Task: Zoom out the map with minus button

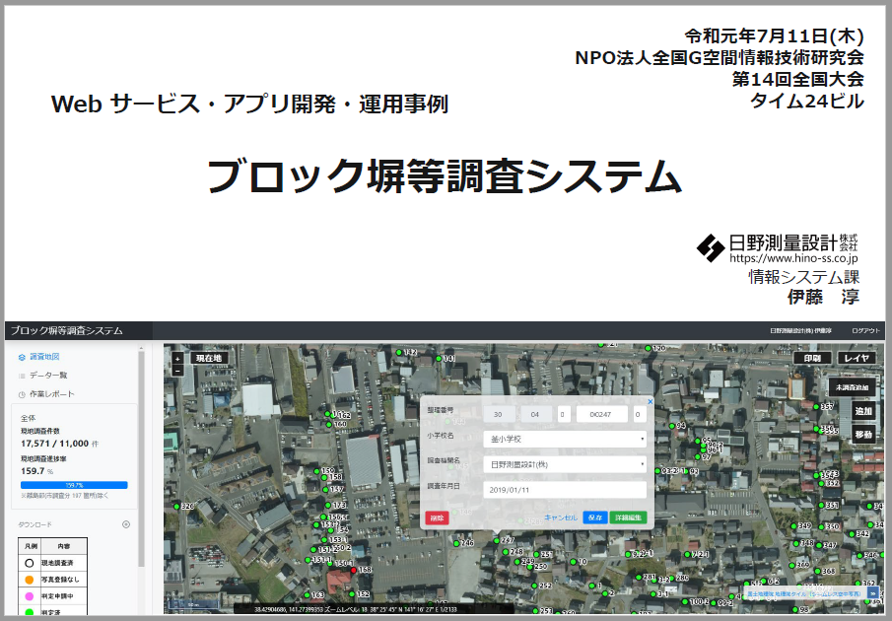Action: pyautogui.click(x=177, y=371)
